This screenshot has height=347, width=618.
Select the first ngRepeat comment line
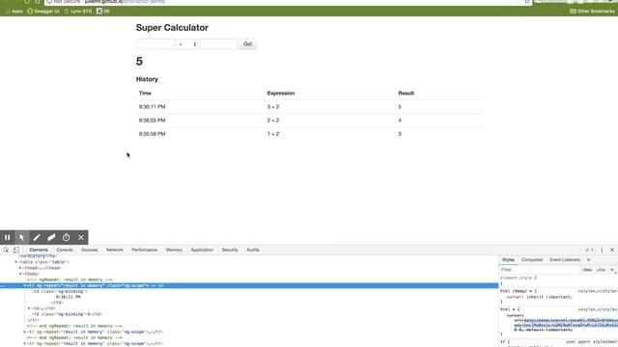(70, 280)
